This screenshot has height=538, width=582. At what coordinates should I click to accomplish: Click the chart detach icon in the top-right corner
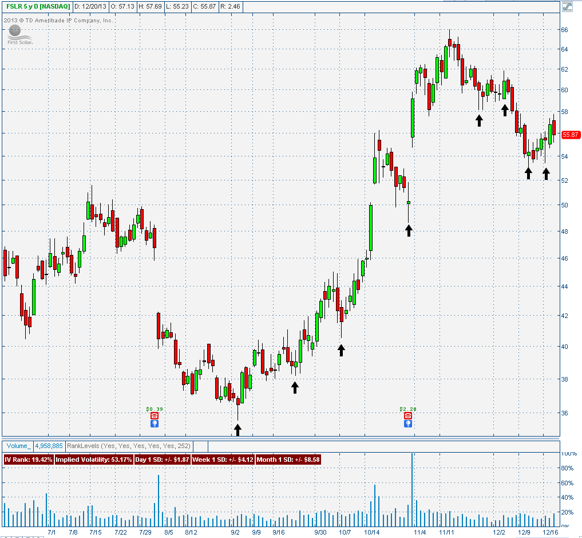(567, 6)
